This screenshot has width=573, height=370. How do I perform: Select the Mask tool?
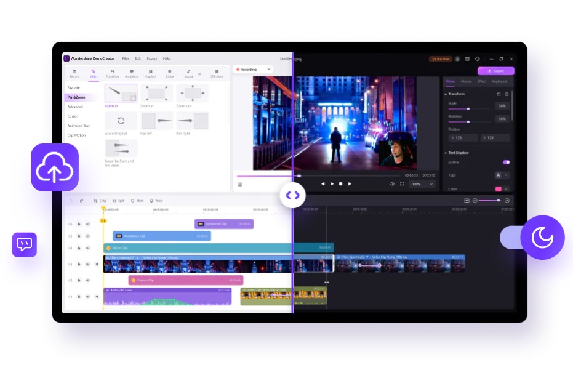tap(137, 200)
